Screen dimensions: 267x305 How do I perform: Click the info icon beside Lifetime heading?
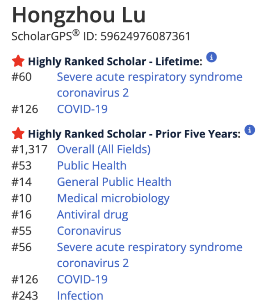tap(212, 57)
